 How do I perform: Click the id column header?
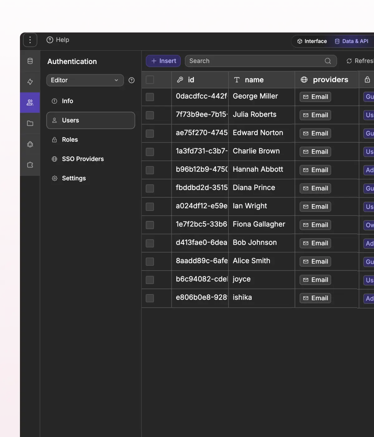tap(200, 80)
